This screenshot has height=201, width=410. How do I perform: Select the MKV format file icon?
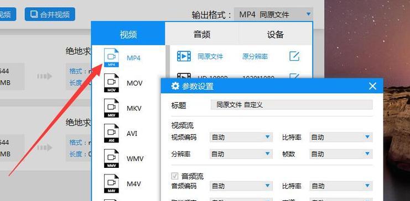point(111,108)
